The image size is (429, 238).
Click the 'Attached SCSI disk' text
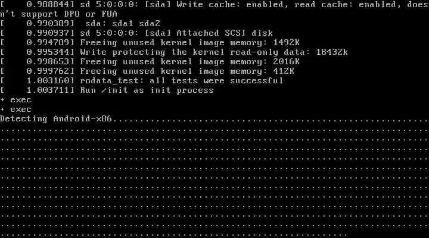tap(225, 33)
